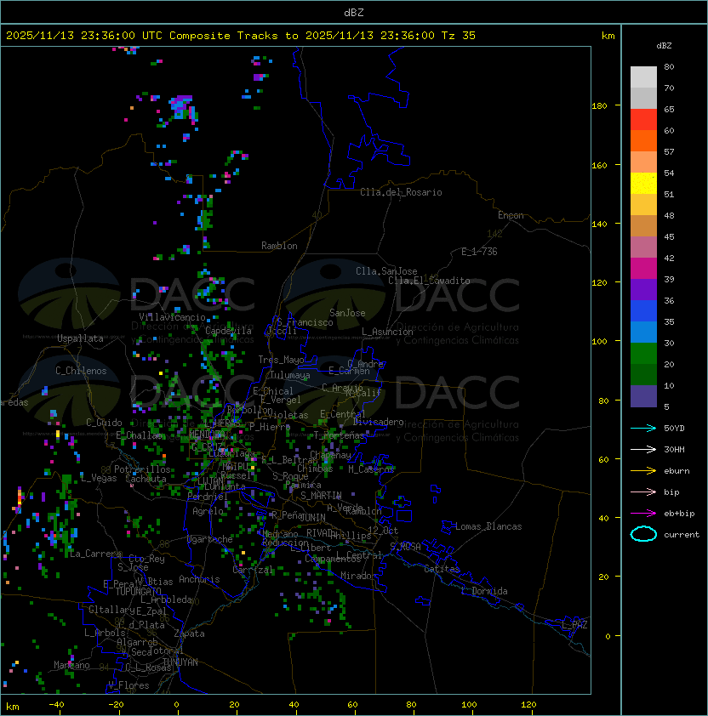
Task: Click the Tres_Mayo map label
Action: (x=281, y=360)
